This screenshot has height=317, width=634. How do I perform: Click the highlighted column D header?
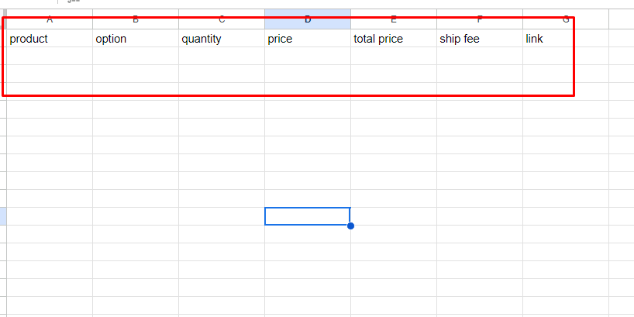(x=308, y=19)
